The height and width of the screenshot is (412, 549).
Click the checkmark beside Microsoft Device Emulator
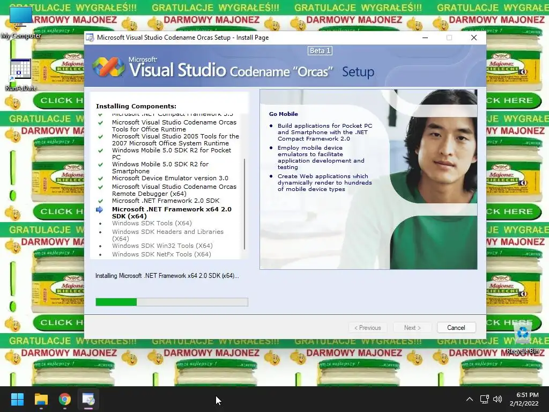[100, 178]
